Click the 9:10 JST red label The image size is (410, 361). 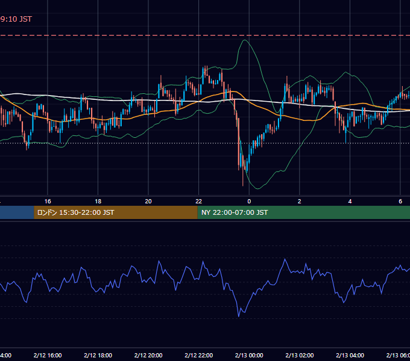[x=16, y=19]
